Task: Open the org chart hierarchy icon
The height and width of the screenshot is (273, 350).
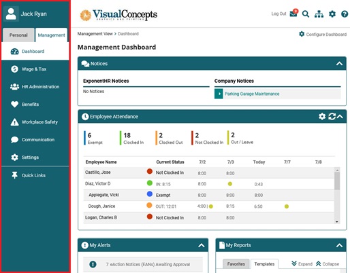Action: point(319,14)
